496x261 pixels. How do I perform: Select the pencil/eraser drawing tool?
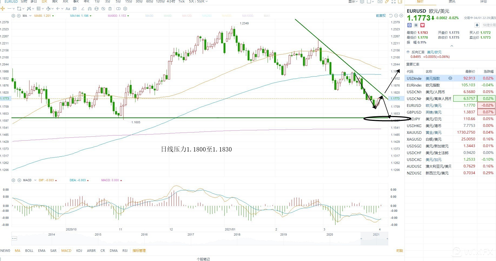click(x=83, y=9)
